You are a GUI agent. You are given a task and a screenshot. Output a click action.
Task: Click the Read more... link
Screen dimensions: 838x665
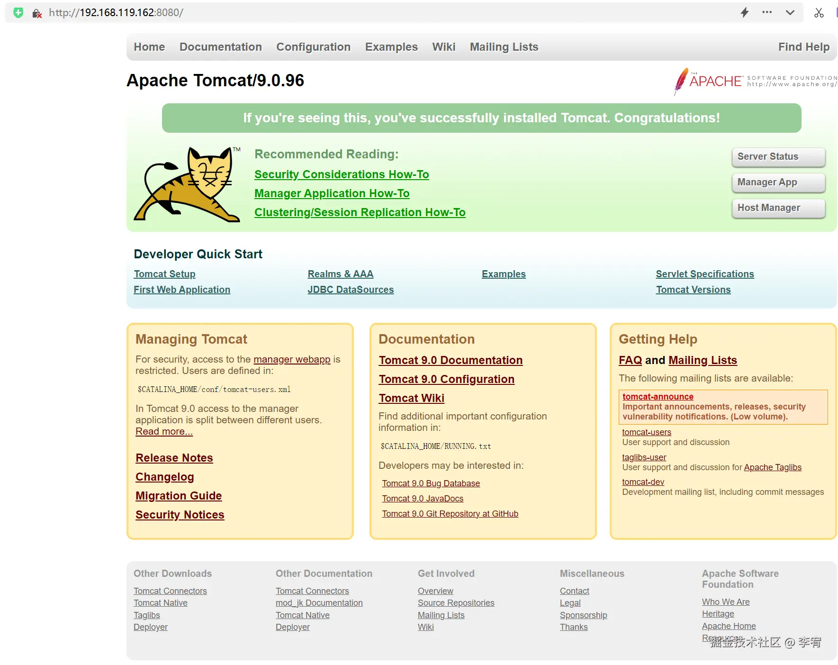164,431
